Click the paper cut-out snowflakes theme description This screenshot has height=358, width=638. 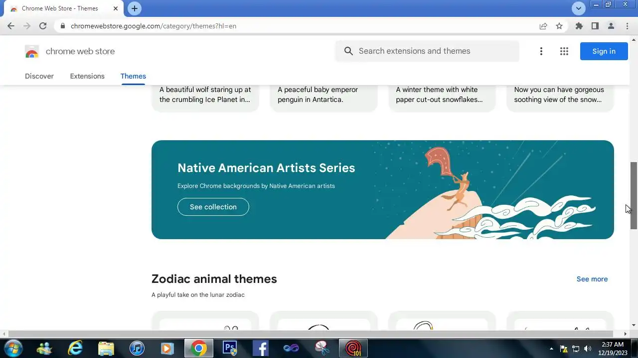(x=439, y=94)
